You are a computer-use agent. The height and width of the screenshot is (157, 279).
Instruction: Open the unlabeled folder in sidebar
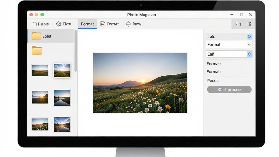tap(37, 50)
